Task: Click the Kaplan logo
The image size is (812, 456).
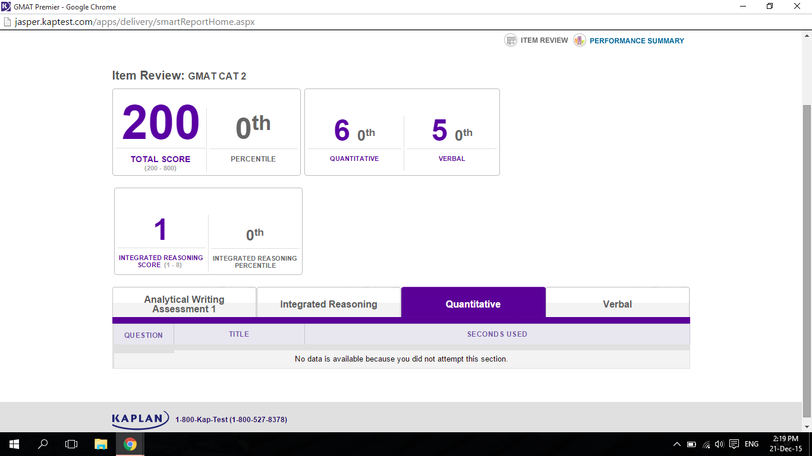Action: [x=140, y=419]
